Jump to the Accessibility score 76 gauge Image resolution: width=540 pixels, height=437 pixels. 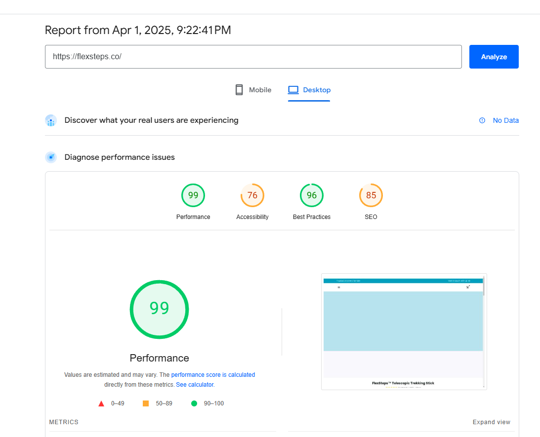pyautogui.click(x=252, y=196)
